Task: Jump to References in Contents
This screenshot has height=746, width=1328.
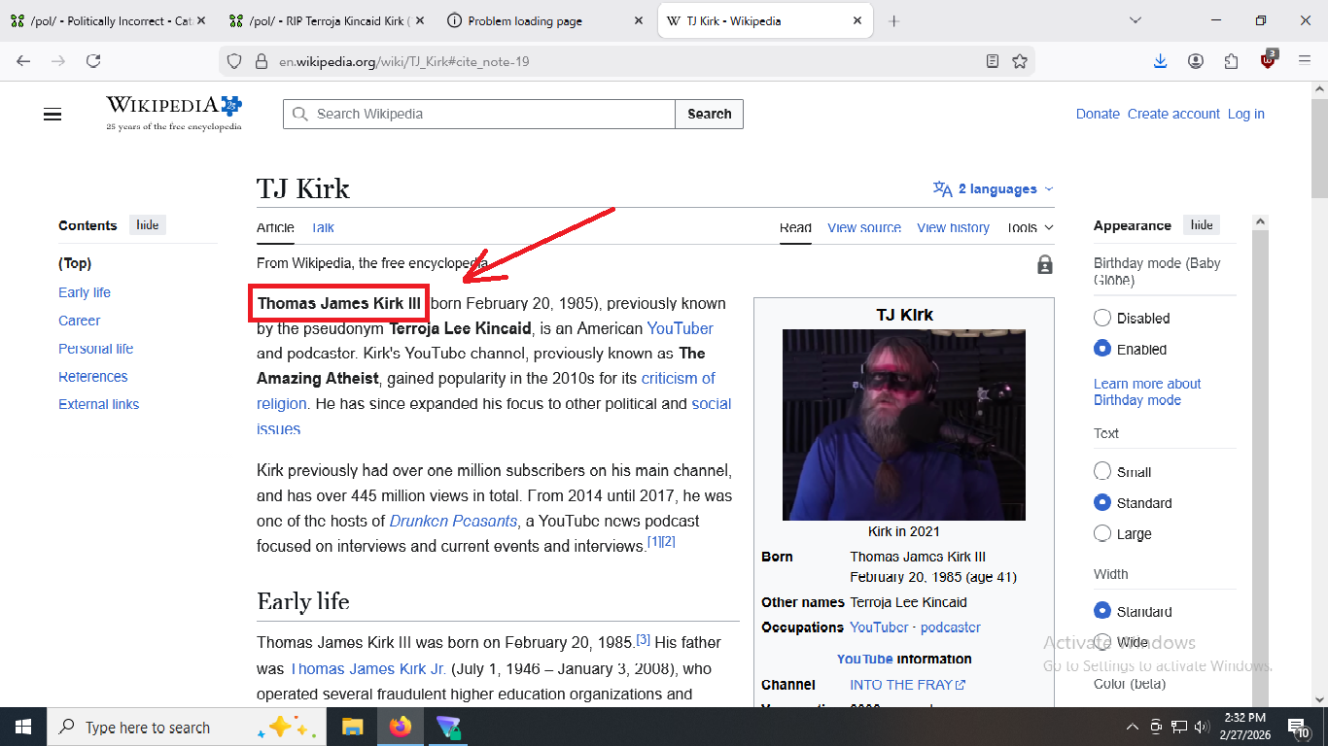Action: coord(93,377)
